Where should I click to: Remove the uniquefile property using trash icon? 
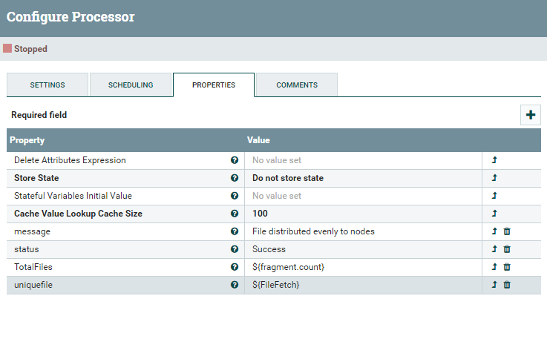(507, 285)
